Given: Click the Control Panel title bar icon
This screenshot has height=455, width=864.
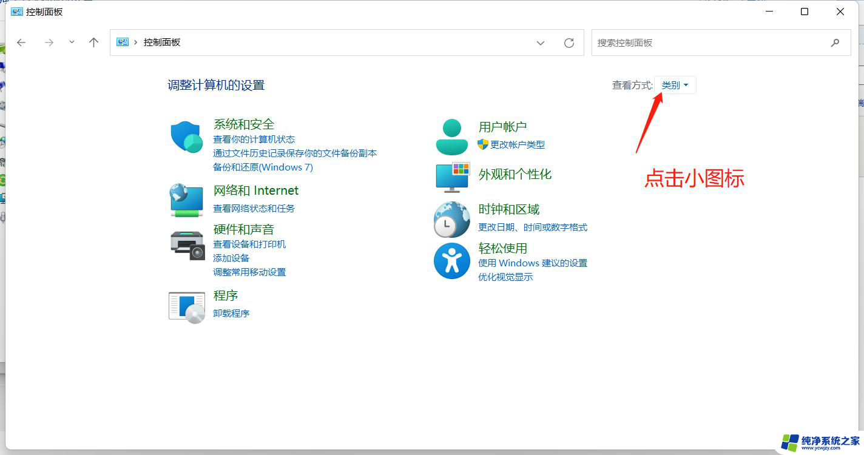Looking at the screenshot, I should 17,12.
